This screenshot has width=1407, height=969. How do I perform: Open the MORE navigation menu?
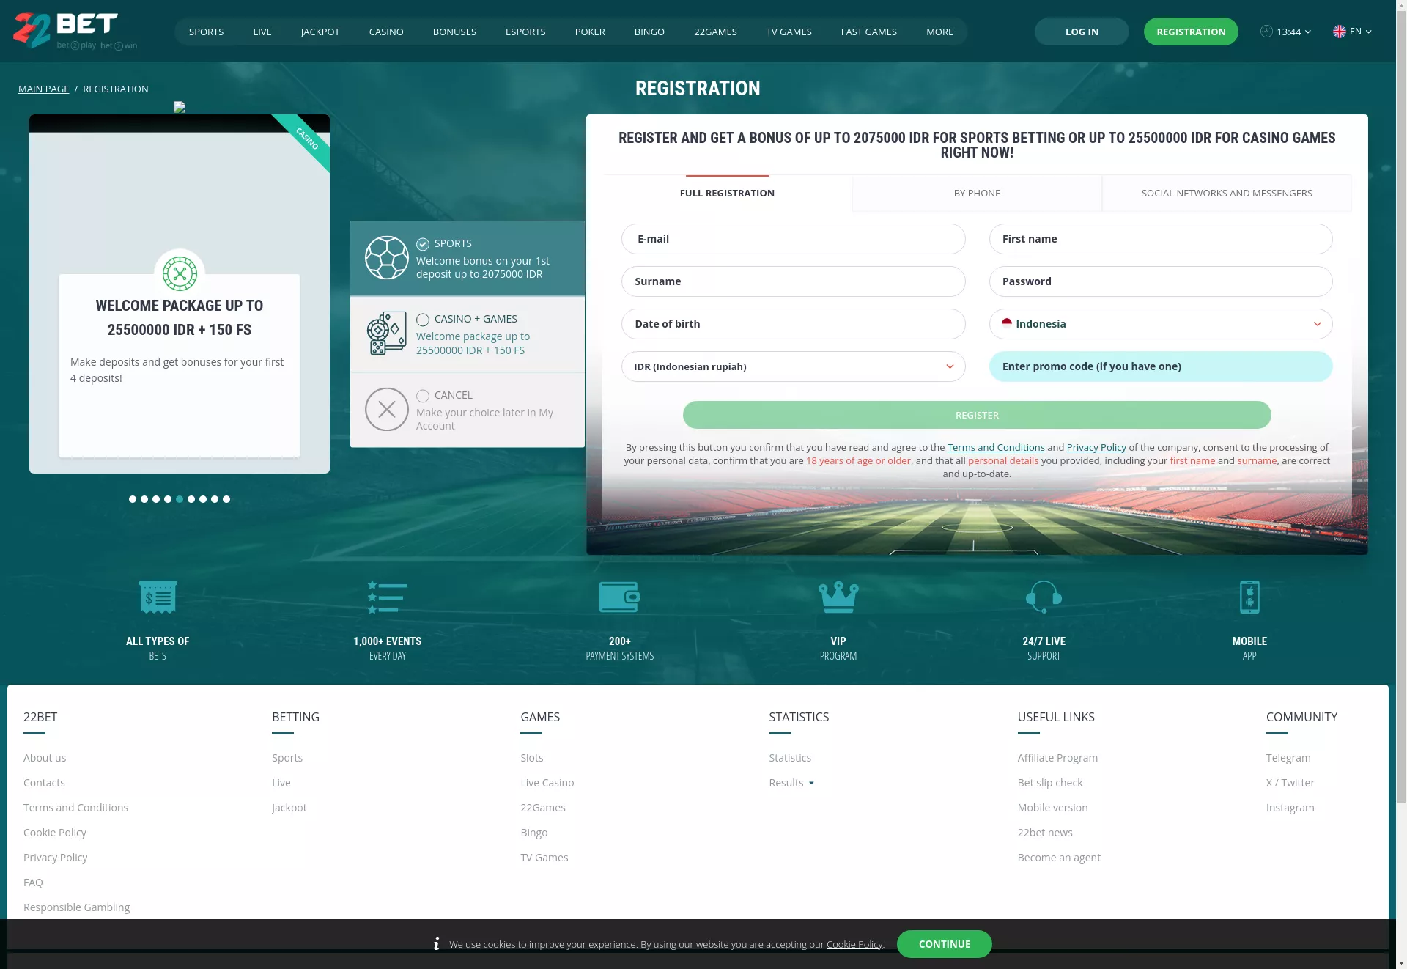click(x=939, y=32)
